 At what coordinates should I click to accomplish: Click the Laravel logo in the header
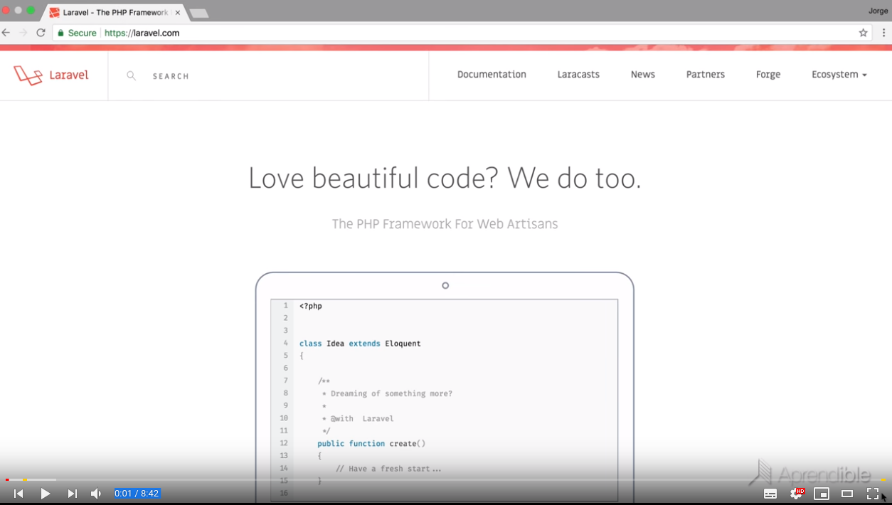pyautogui.click(x=51, y=75)
